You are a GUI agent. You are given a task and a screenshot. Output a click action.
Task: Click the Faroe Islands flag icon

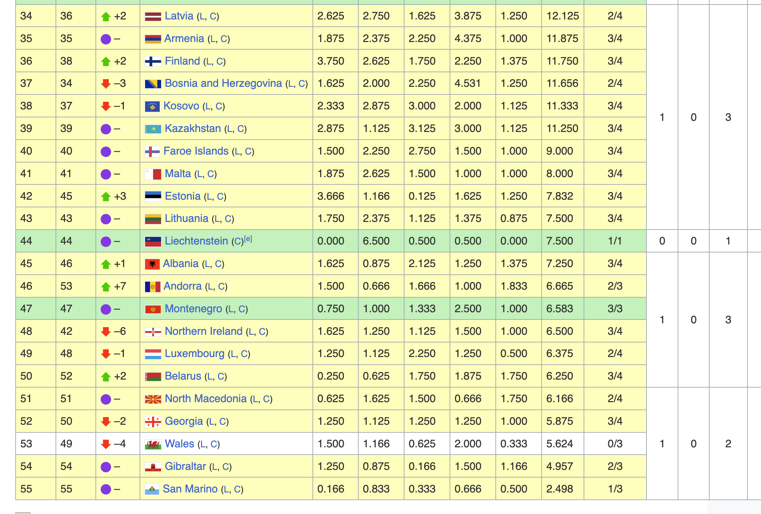pyautogui.click(x=152, y=151)
